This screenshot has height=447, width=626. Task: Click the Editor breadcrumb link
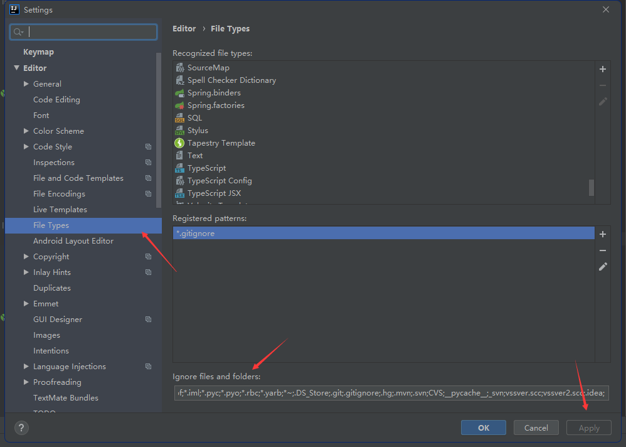[184, 29]
